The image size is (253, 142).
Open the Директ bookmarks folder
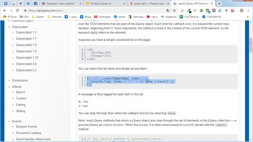point(38,17)
